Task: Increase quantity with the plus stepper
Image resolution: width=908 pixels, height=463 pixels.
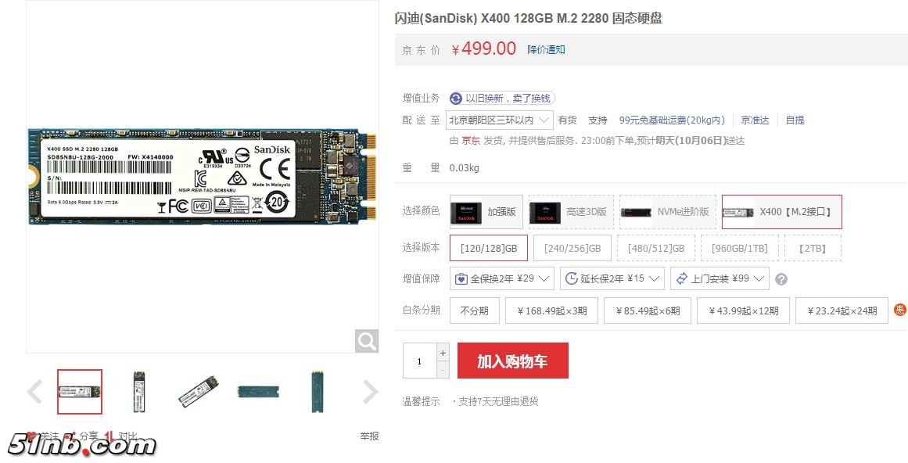Action: [443, 353]
